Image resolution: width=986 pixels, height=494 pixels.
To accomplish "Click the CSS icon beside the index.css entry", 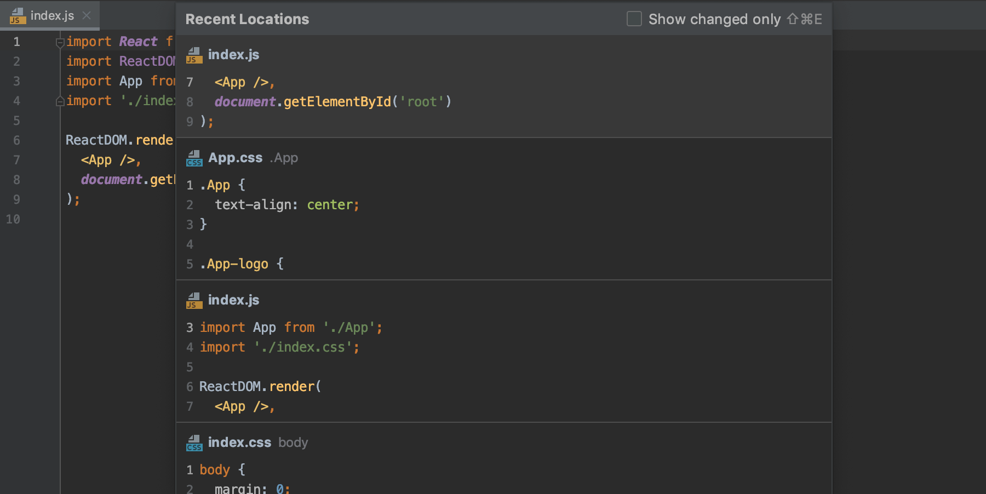I will (194, 442).
